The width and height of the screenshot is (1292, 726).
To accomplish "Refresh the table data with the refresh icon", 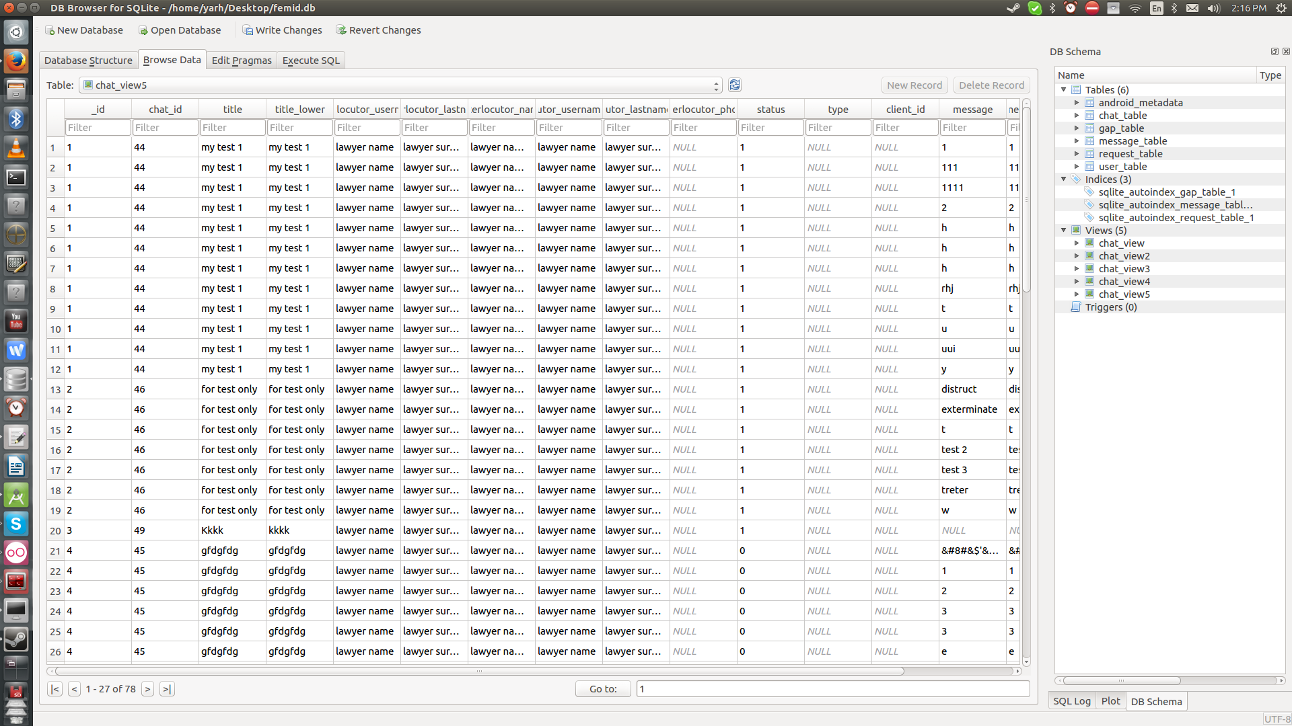I will click(x=735, y=85).
